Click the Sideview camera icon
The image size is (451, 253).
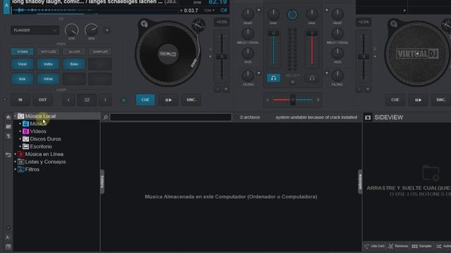(x=368, y=117)
